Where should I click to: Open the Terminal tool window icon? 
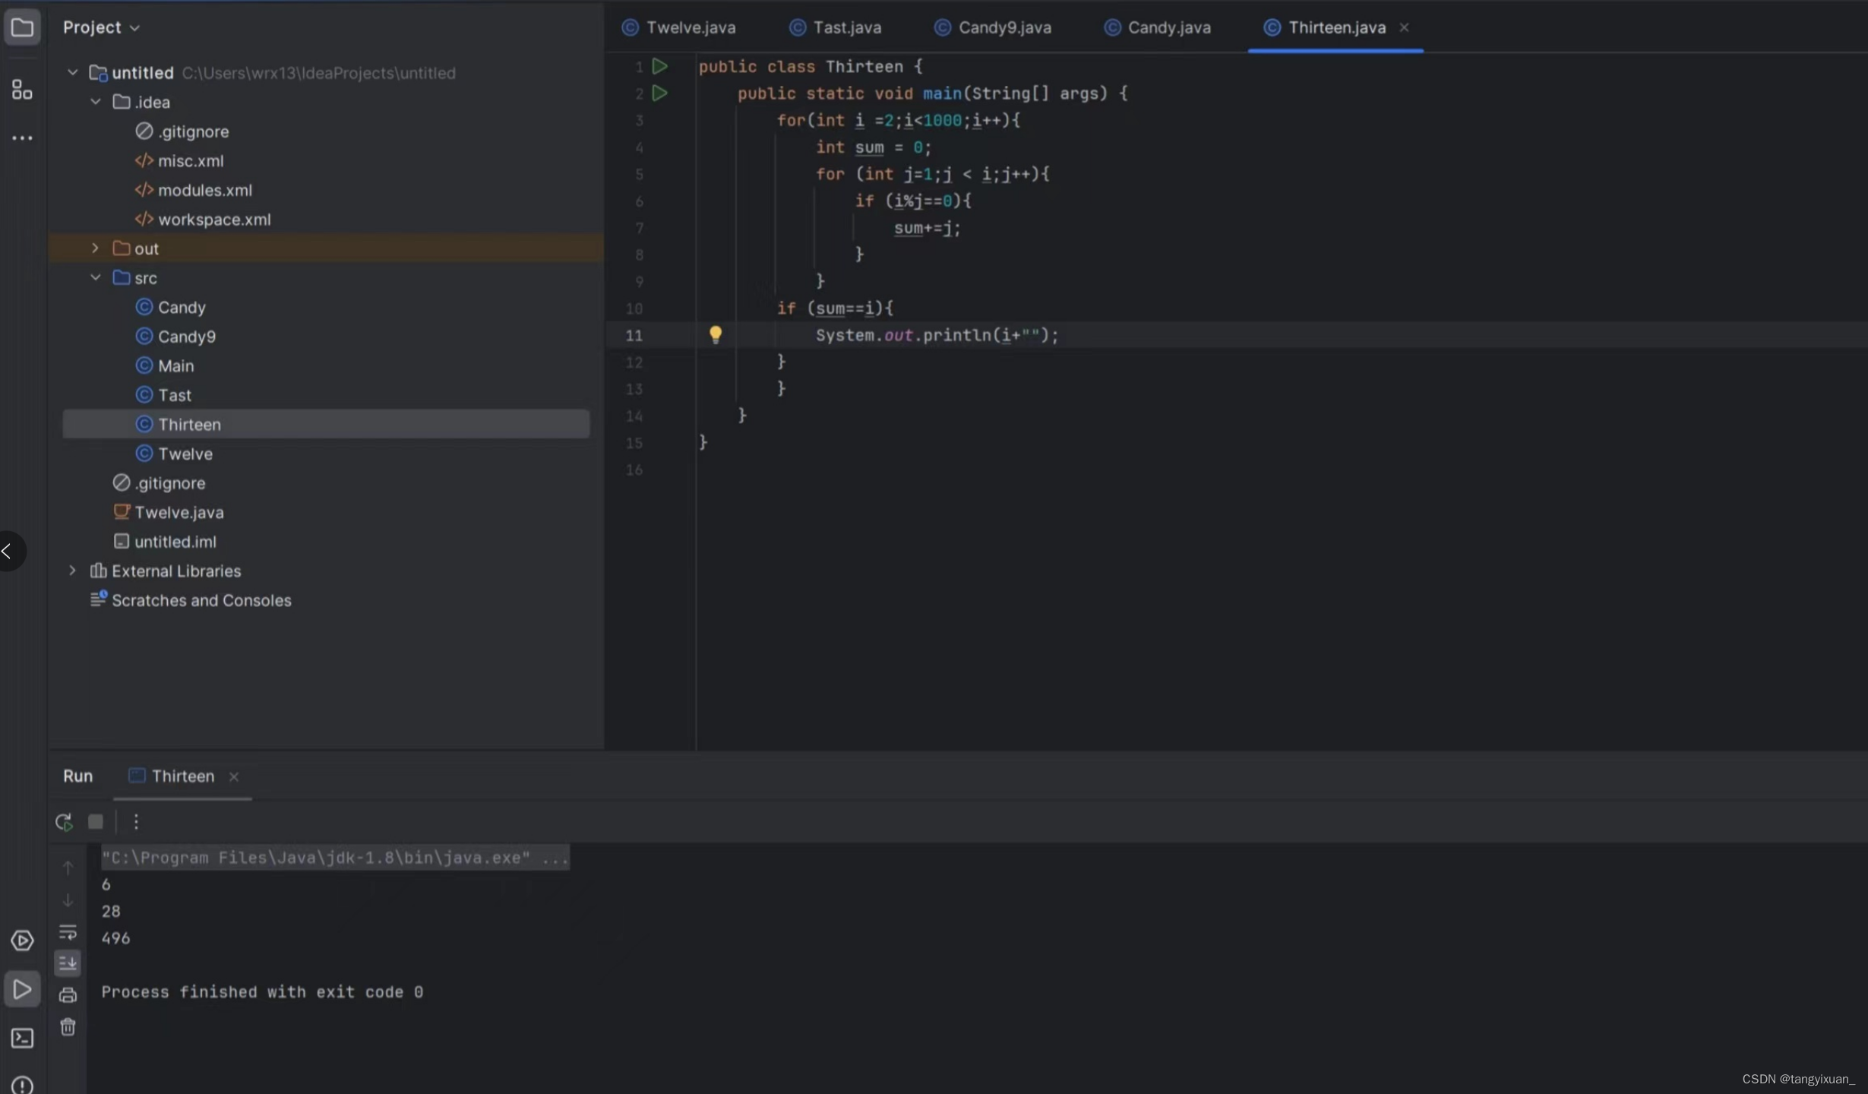[x=22, y=1038]
